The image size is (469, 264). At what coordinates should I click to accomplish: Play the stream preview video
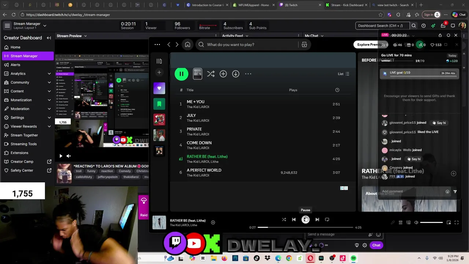coord(61,156)
